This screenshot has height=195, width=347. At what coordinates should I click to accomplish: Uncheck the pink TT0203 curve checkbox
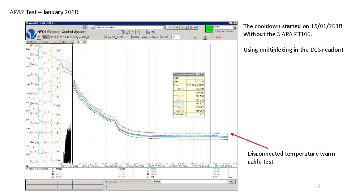click(53, 177)
